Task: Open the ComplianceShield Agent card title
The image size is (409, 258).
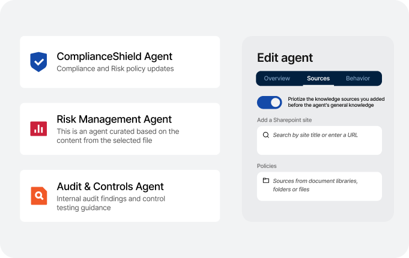Action: pyautogui.click(x=115, y=56)
